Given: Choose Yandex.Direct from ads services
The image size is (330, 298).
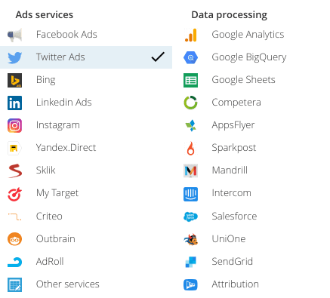Looking at the screenshot, I should click(x=86, y=148).
